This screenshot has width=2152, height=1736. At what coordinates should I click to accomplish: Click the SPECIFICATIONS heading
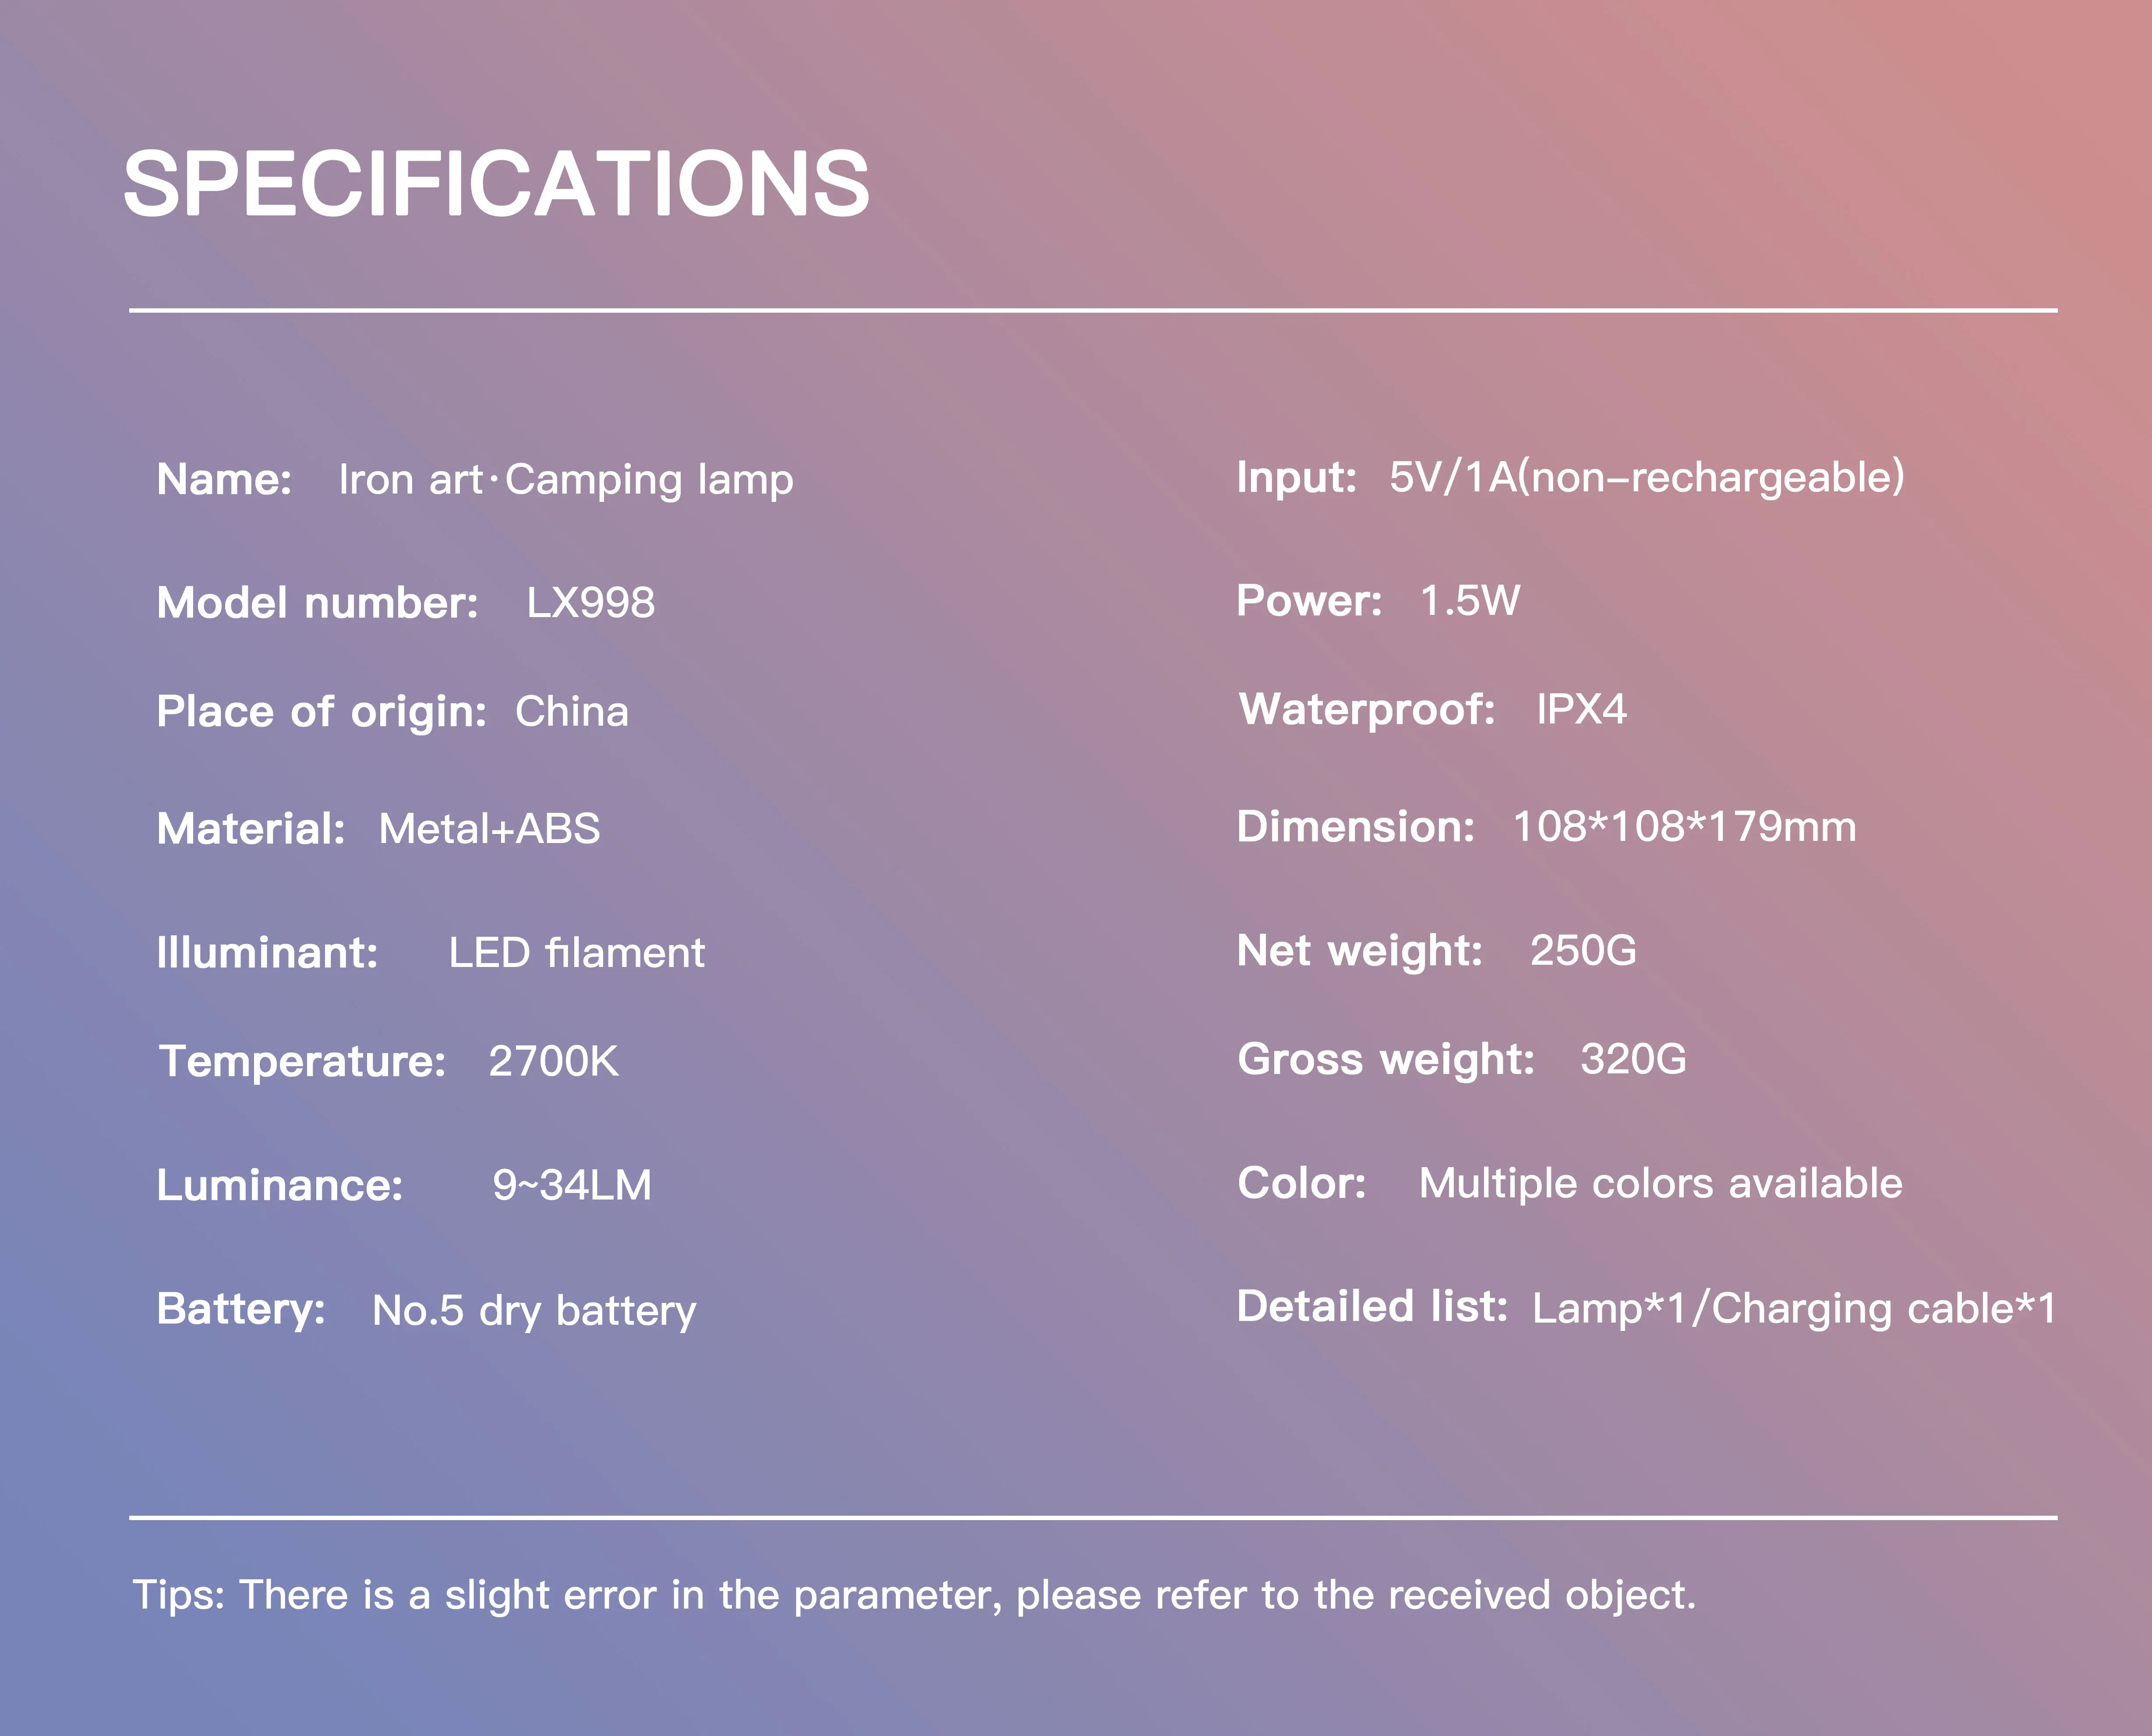496,184
